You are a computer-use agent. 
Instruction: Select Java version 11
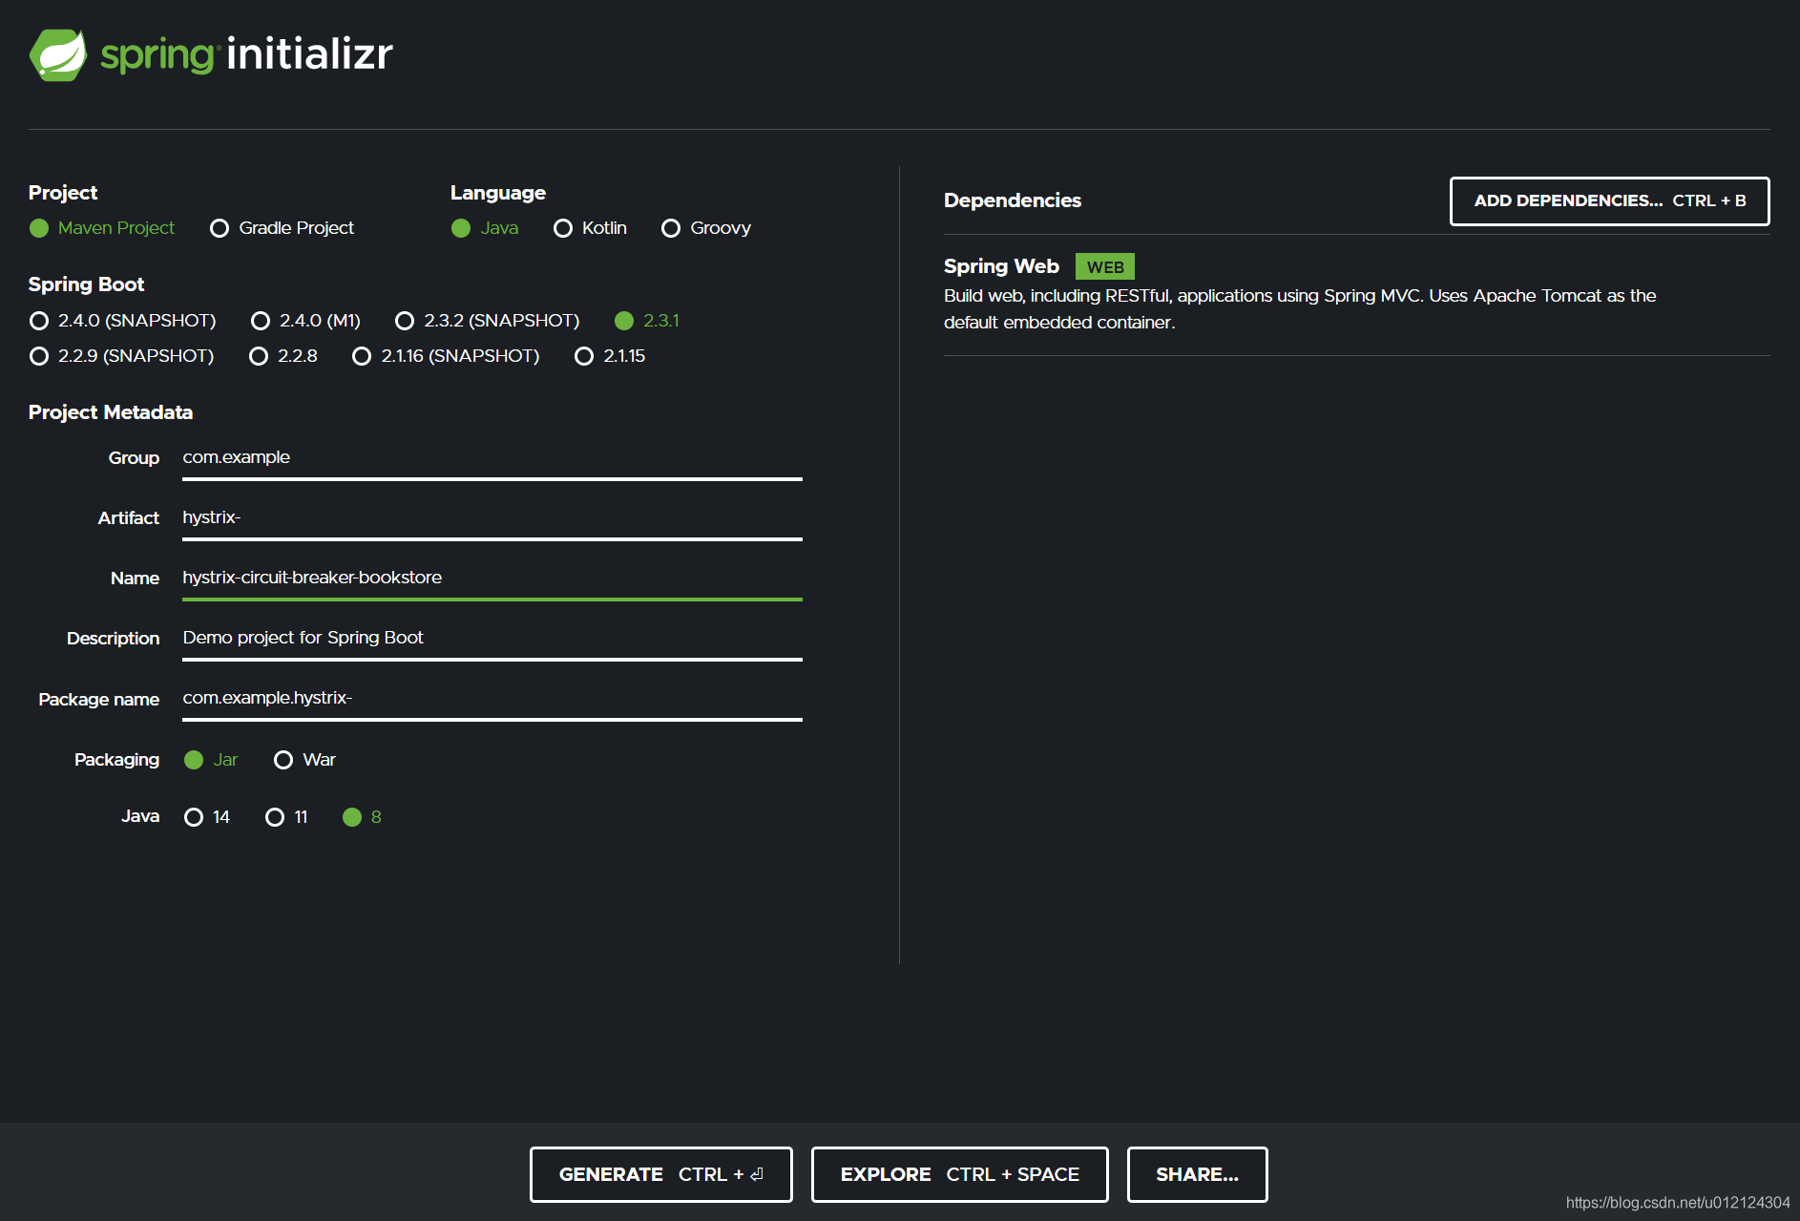tap(286, 817)
